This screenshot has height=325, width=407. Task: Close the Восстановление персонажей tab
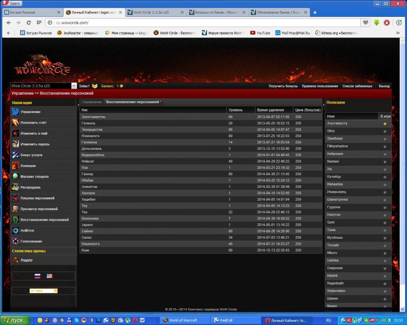161,102
